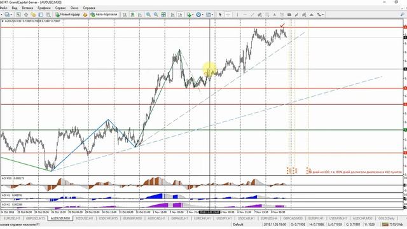
Task: Open new chart icon in toolbar
Action: 7,15
